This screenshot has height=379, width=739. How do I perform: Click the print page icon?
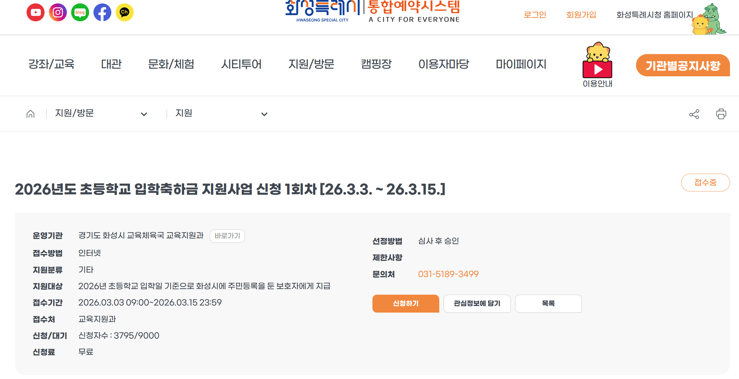tap(721, 114)
